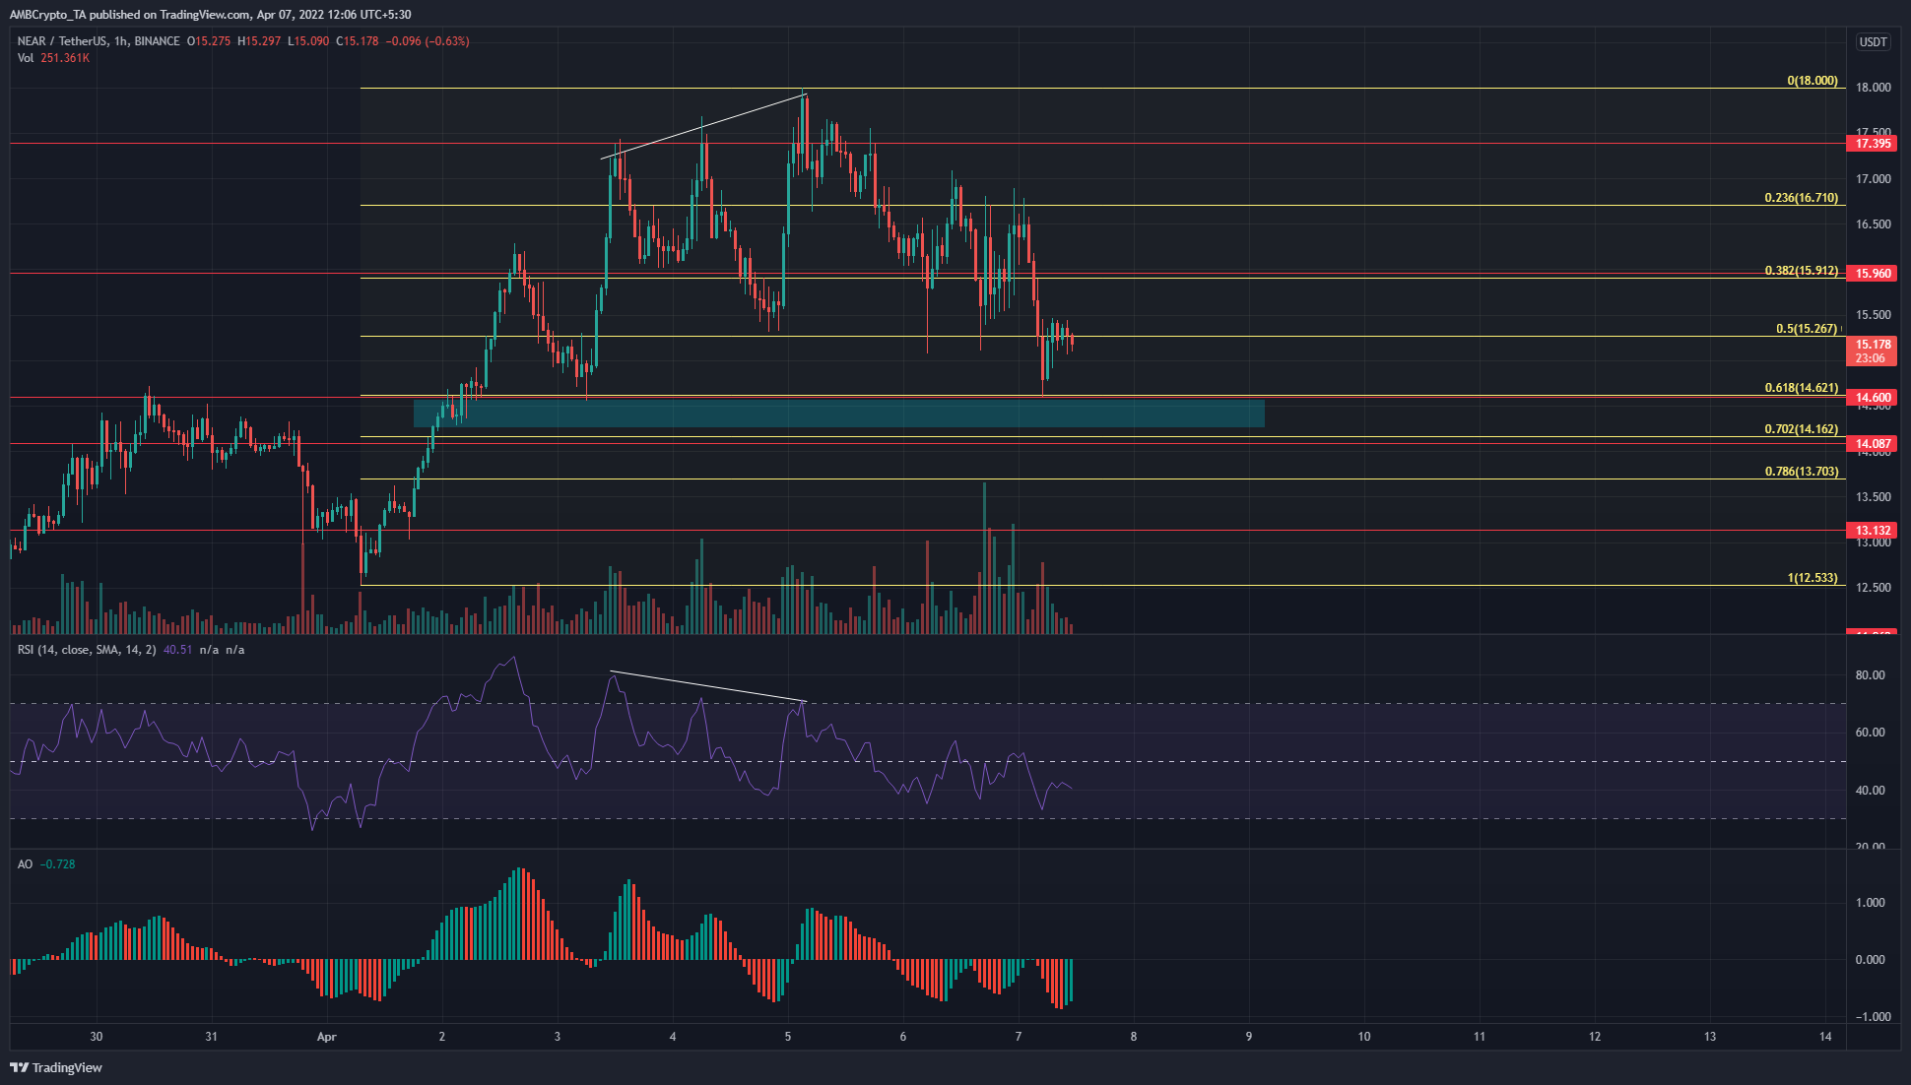Click the 80.00 RSI axis value
The width and height of the screenshot is (1911, 1085).
click(1870, 675)
